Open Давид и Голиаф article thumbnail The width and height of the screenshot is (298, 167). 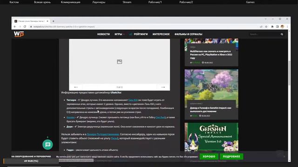(x=211, y=84)
